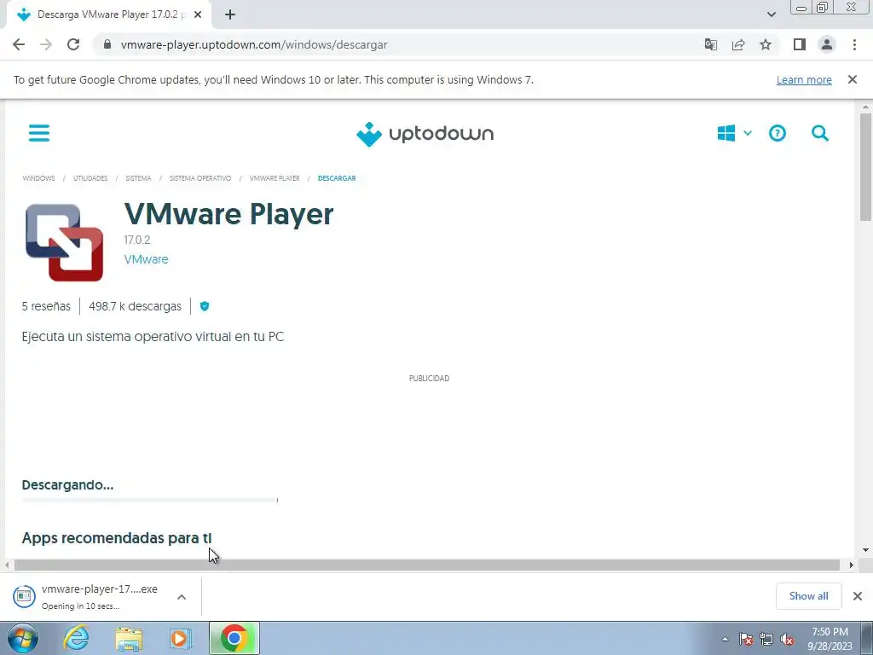Screen dimensions: 873x655
Task: Click the horizontal scrollbar thumb
Action: pos(427,565)
